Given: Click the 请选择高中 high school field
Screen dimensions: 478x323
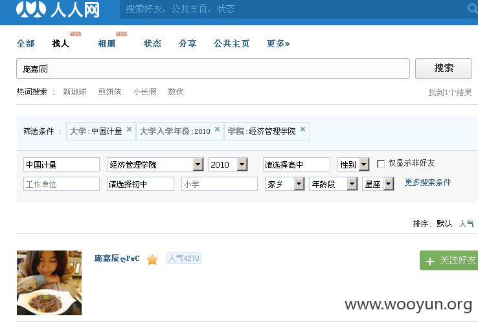Looking at the screenshot, I should coord(296,164).
